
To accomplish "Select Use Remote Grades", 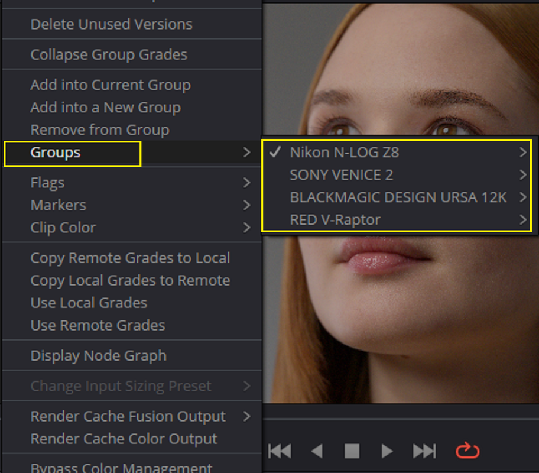I will point(132,325).
